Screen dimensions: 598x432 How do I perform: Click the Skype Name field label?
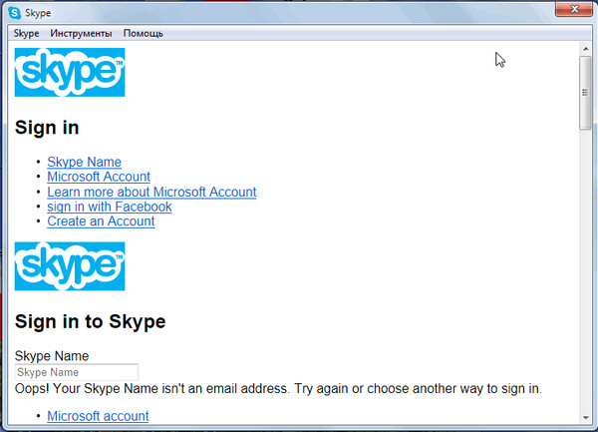tap(52, 356)
